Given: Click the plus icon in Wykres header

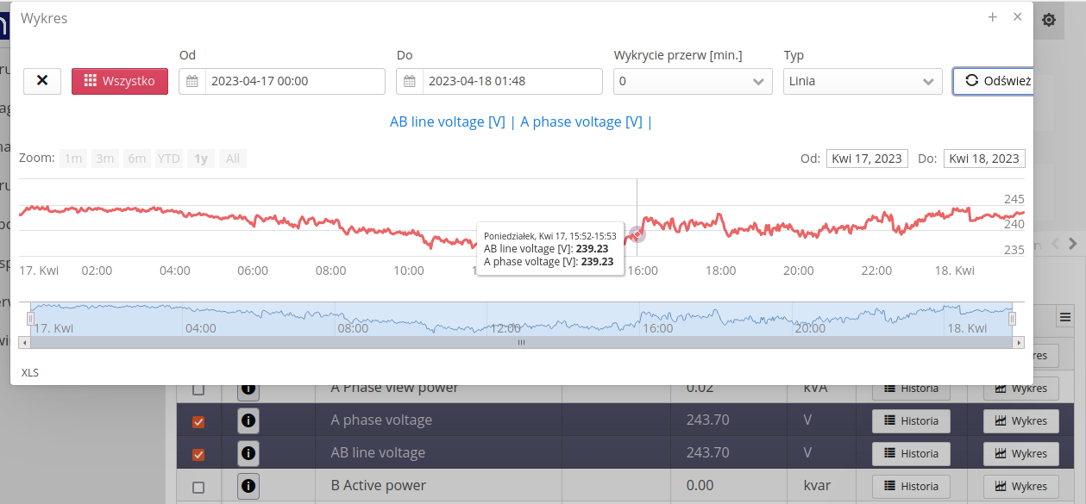Looking at the screenshot, I should tap(993, 17).
